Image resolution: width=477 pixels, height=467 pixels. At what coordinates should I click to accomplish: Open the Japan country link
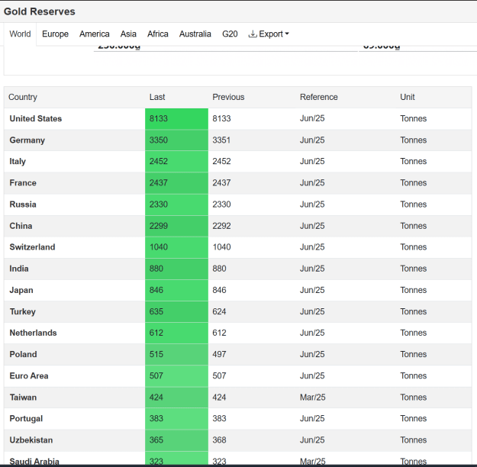[x=21, y=290]
